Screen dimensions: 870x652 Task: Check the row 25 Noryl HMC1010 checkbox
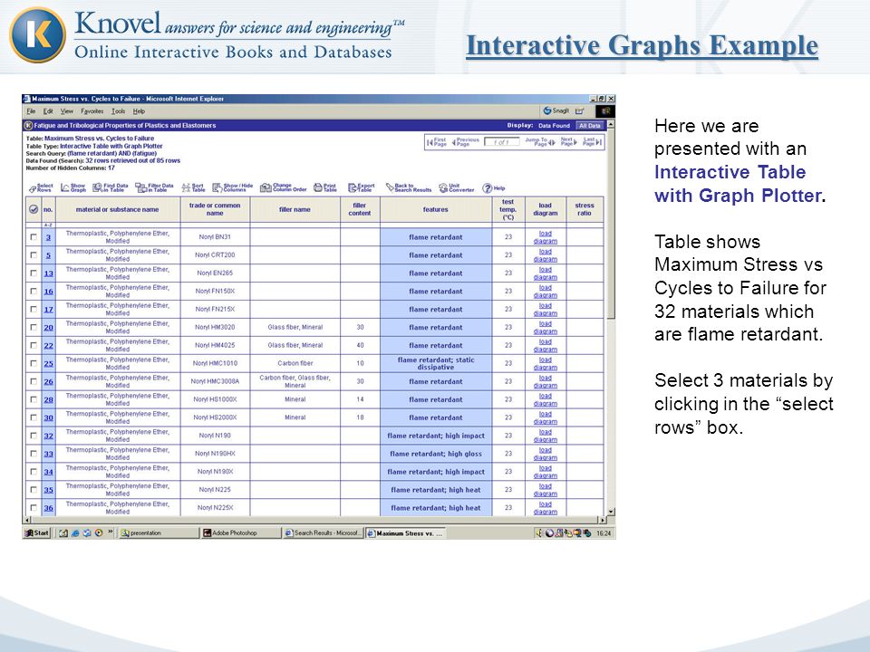[x=34, y=363]
